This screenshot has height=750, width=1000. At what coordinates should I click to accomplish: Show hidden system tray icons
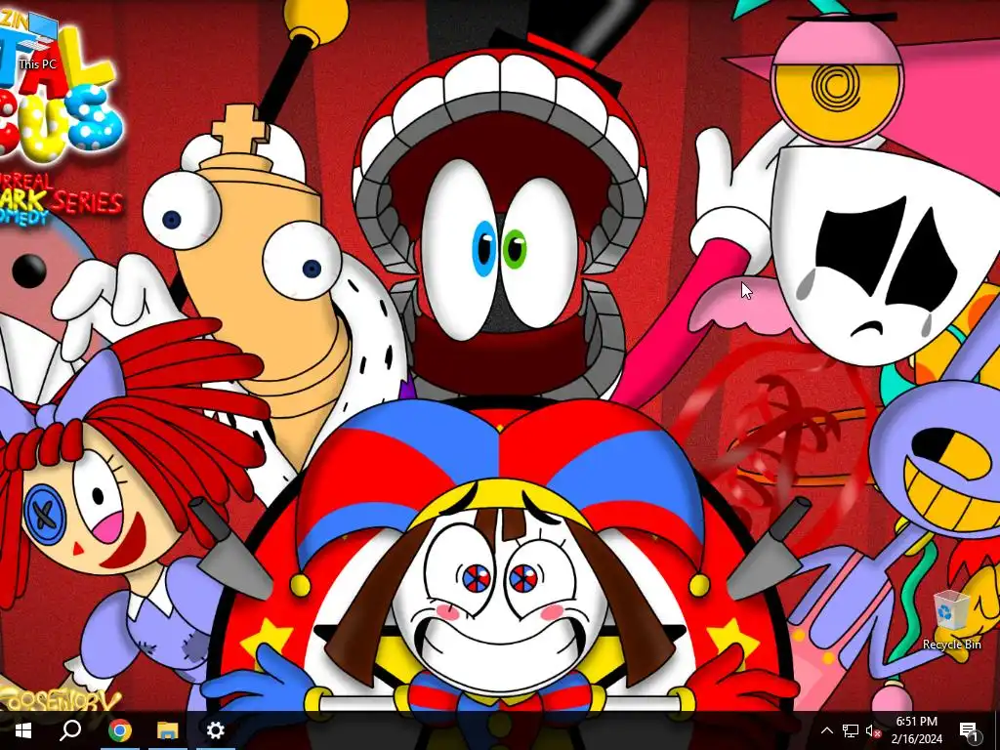point(826,730)
